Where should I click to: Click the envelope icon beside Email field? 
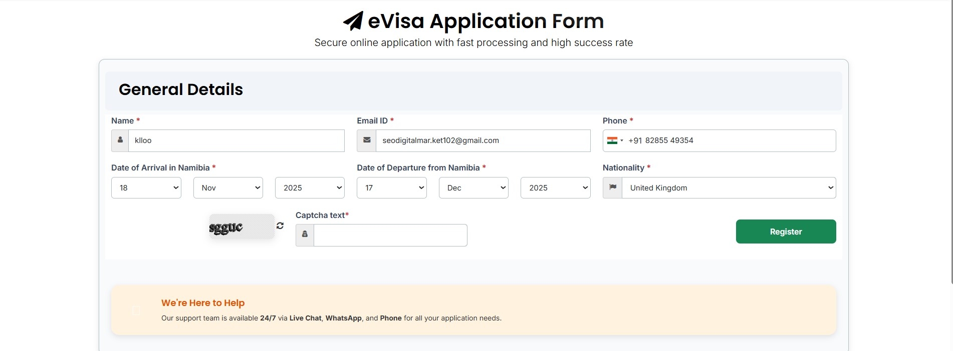367,140
